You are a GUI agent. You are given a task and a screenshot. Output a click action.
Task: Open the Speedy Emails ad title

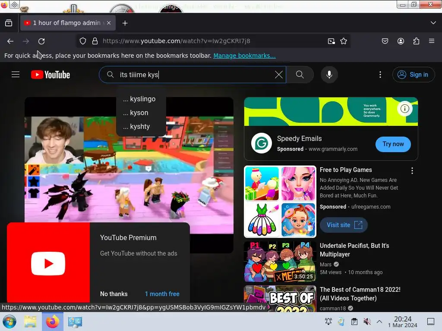coord(299,138)
